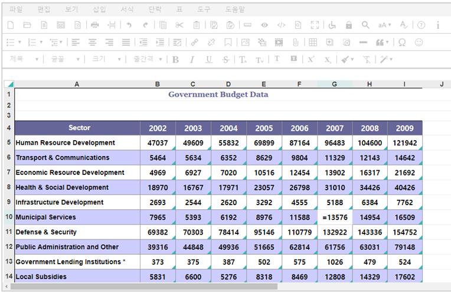Open the special character omega icon
Image resolution: width=451 pixels, height=292 pixels.
402,42
